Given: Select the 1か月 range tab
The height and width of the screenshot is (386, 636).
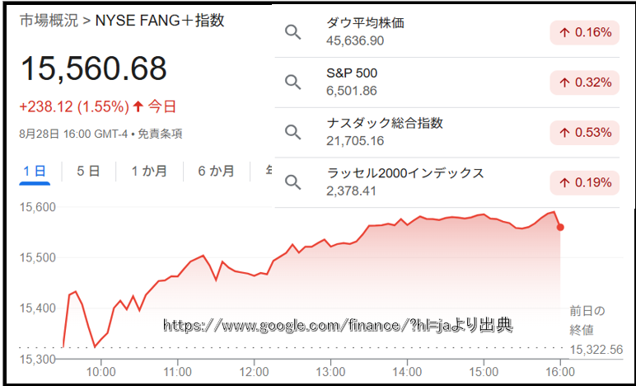Looking at the screenshot, I should coord(149,172).
